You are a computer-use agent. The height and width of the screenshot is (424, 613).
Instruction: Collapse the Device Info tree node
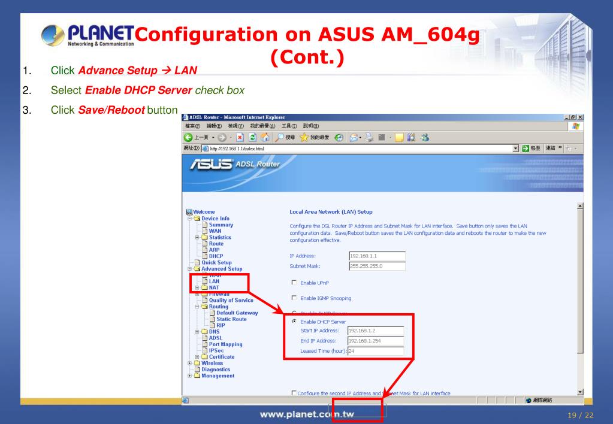click(x=189, y=219)
